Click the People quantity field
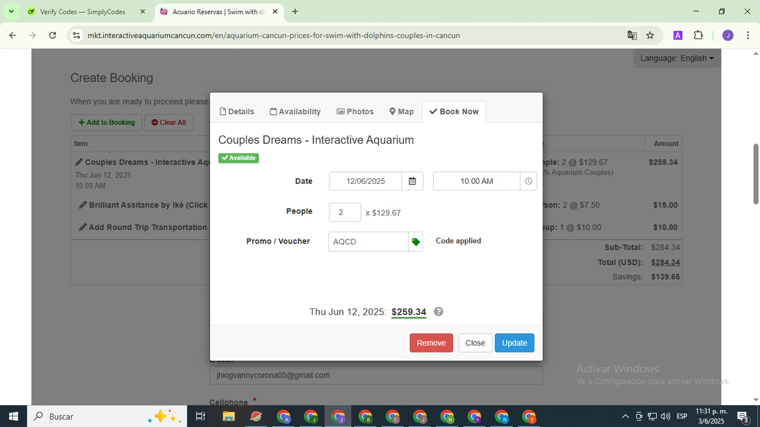760x427 pixels. 345,212
